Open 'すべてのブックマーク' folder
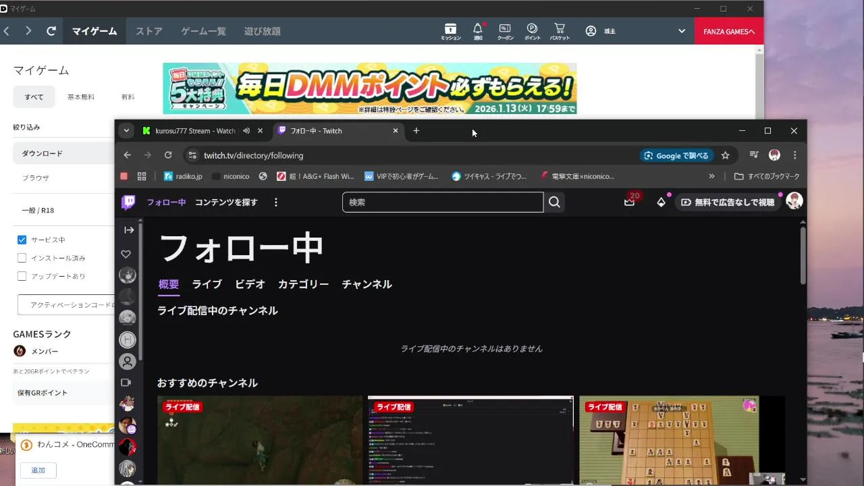 [x=767, y=176]
